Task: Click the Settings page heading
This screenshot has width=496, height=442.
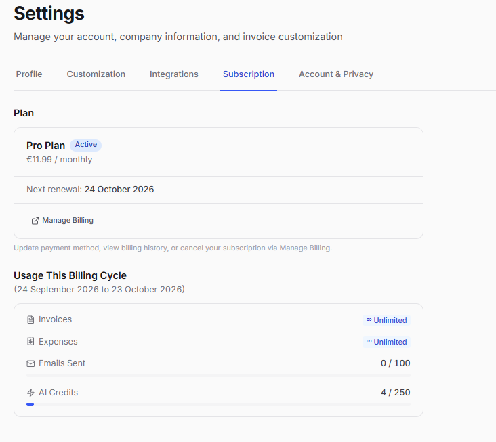Action: 49,14
